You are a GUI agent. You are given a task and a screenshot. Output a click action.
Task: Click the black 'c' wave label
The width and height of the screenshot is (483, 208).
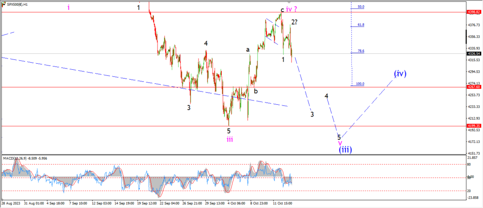coord(282,10)
